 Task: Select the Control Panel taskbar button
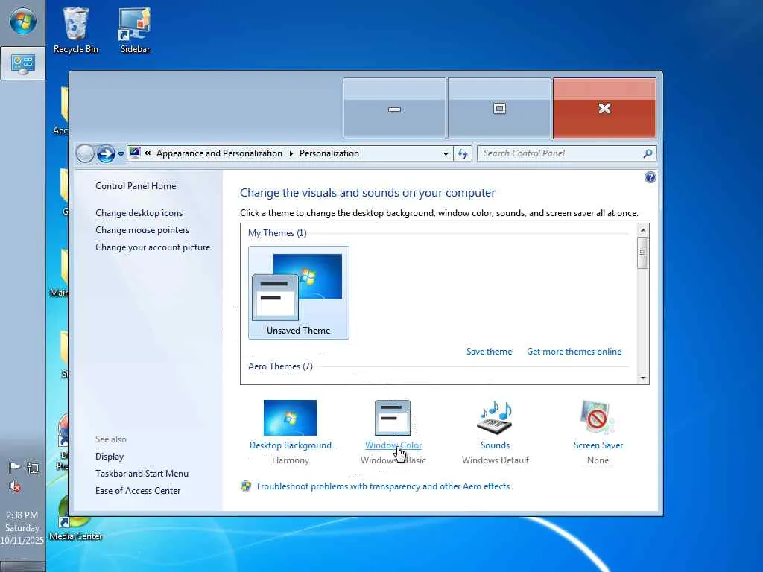pos(22,63)
